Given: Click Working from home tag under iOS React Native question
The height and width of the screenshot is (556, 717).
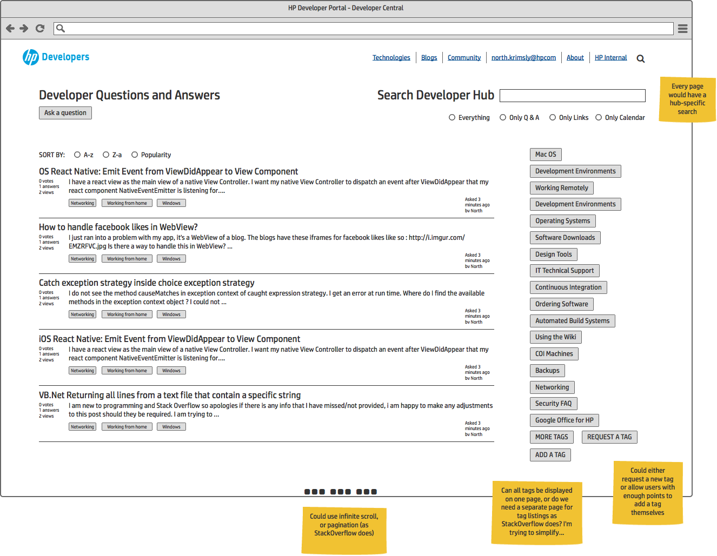Looking at the screenshot, I should [127, 371].
